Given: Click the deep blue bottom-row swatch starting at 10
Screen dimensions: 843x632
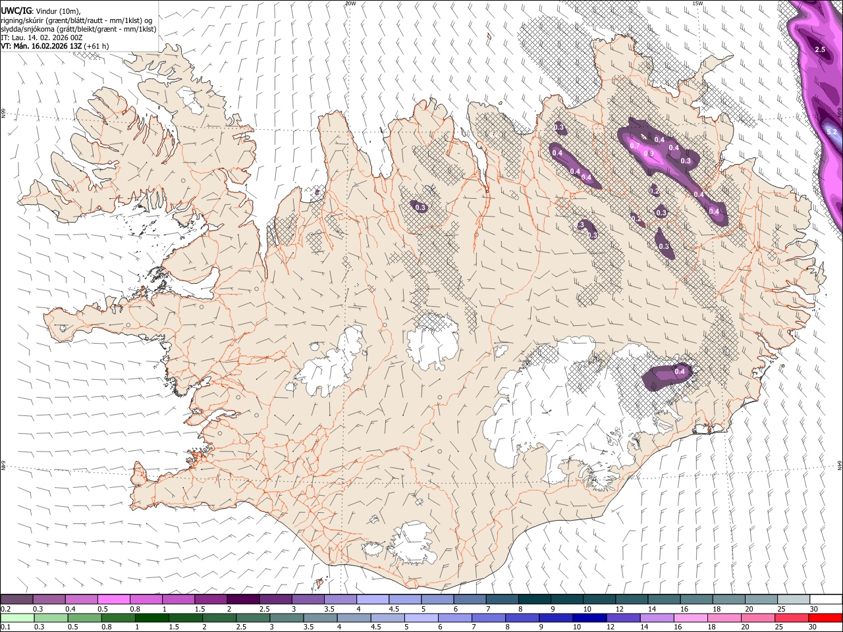Looking at the screenshot, I should [589, 618].
